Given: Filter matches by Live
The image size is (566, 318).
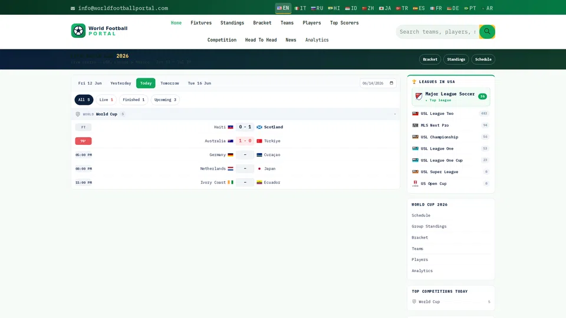Looking at the screenshot, I should 106,100.
